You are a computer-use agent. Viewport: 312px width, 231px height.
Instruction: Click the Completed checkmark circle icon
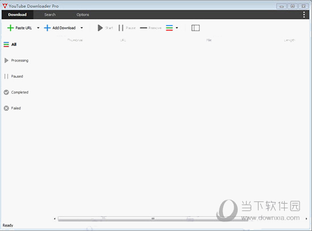point(6,92)
